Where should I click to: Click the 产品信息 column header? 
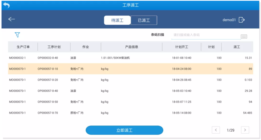(131, 47)
